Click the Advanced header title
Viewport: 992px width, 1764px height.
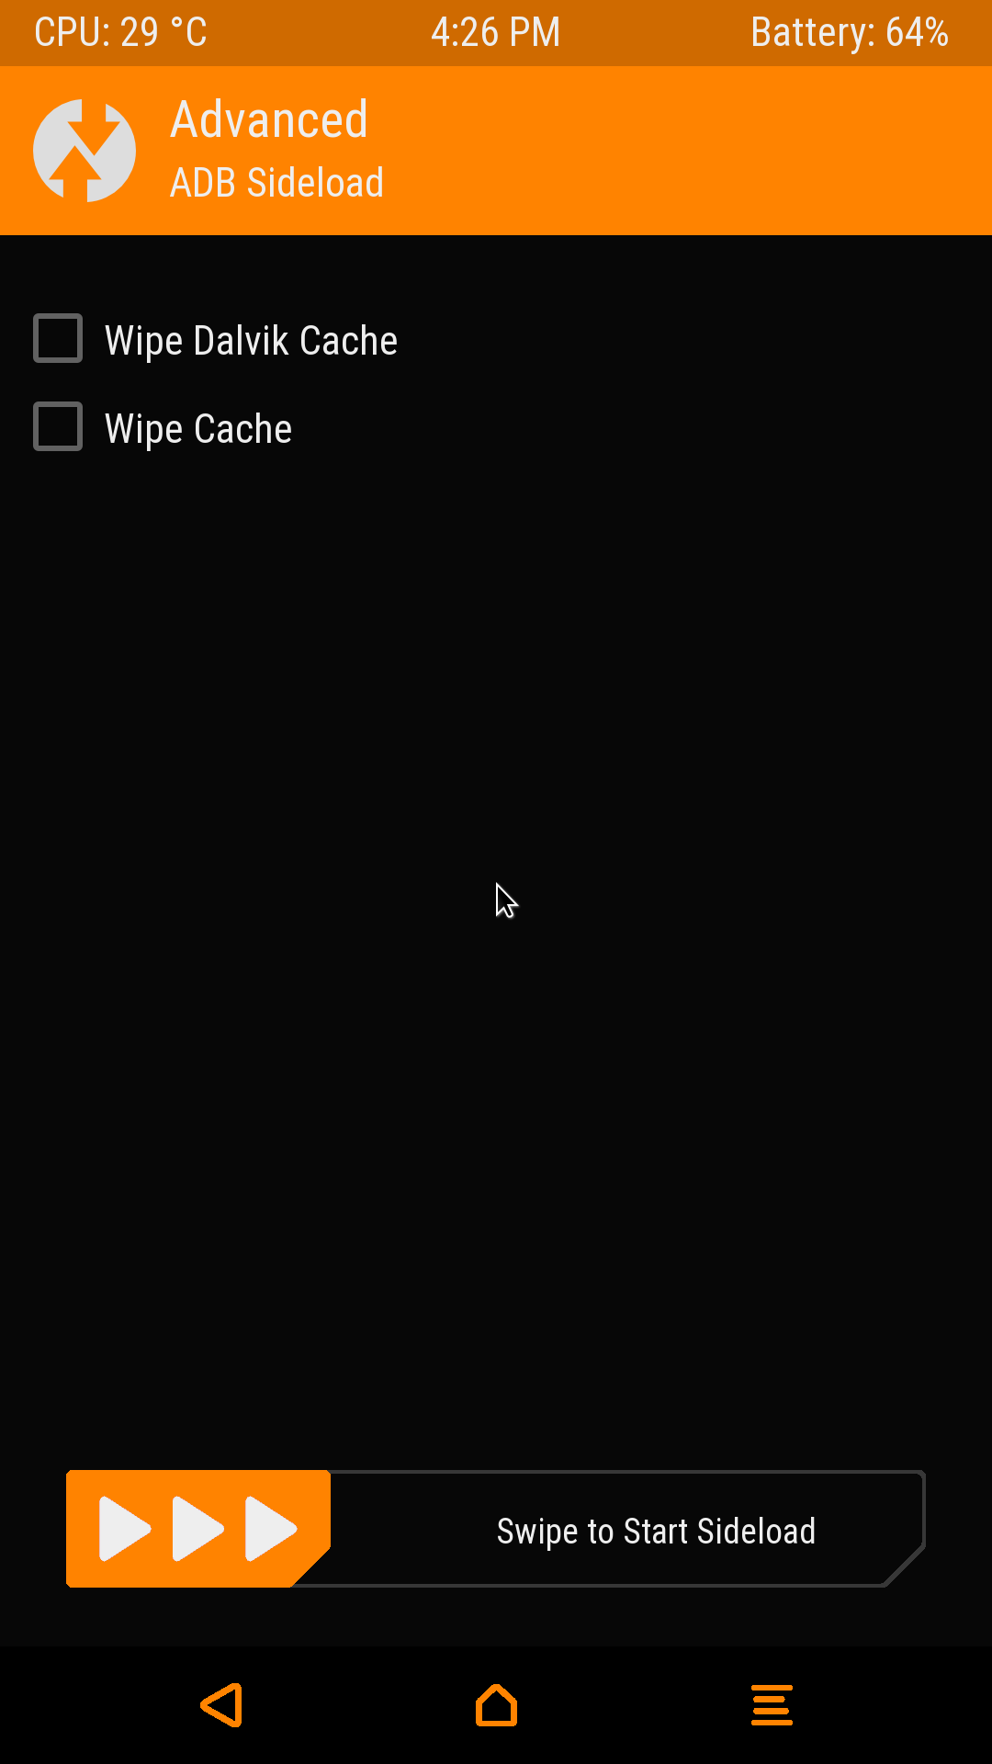(x=269, y=119)
